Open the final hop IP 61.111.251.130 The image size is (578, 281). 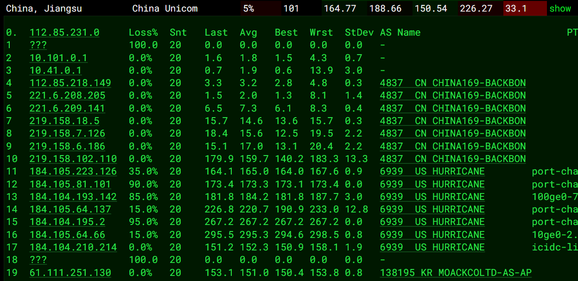(x=70, y=273)
